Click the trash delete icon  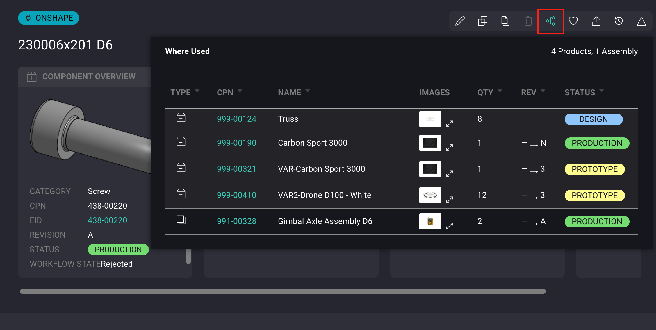point(528,21)
